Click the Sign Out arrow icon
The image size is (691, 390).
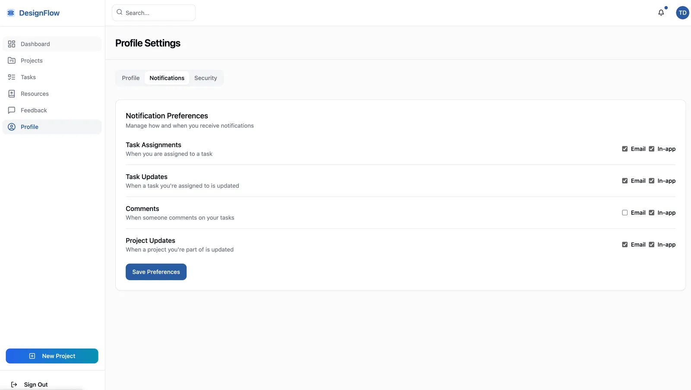pos(14,384)
